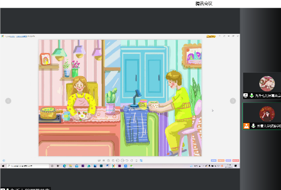Rotate the image counterclockwise

pyautogui.click(x=127, y=160)
